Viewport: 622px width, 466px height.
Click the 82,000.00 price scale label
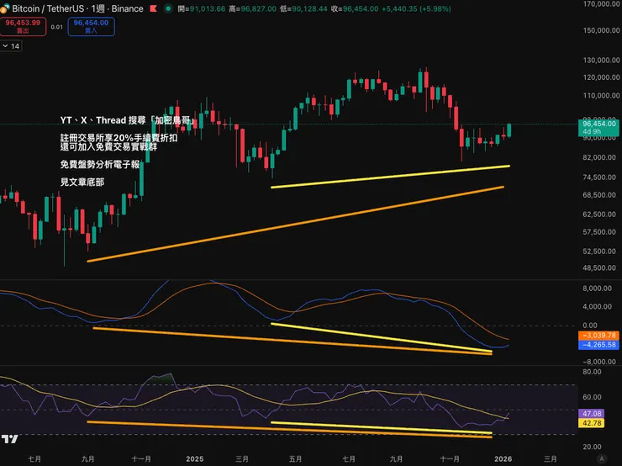[x=601, y=157]
